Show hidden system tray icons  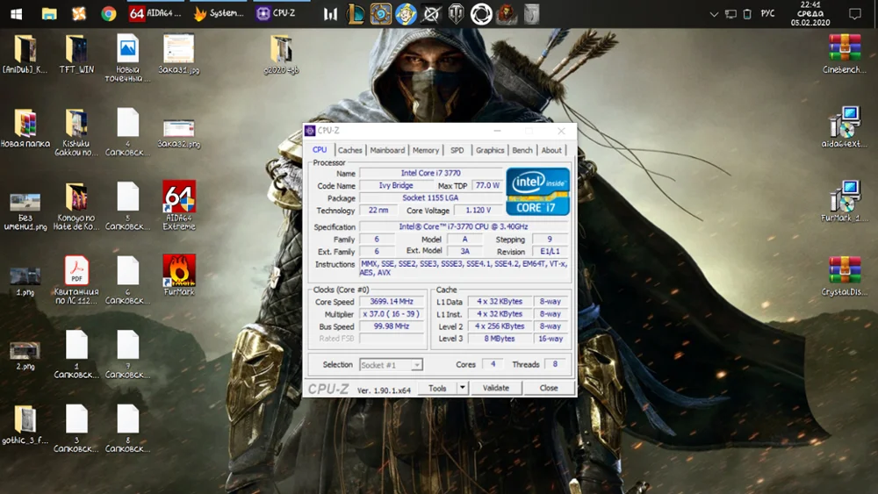(x=714, y=14)
